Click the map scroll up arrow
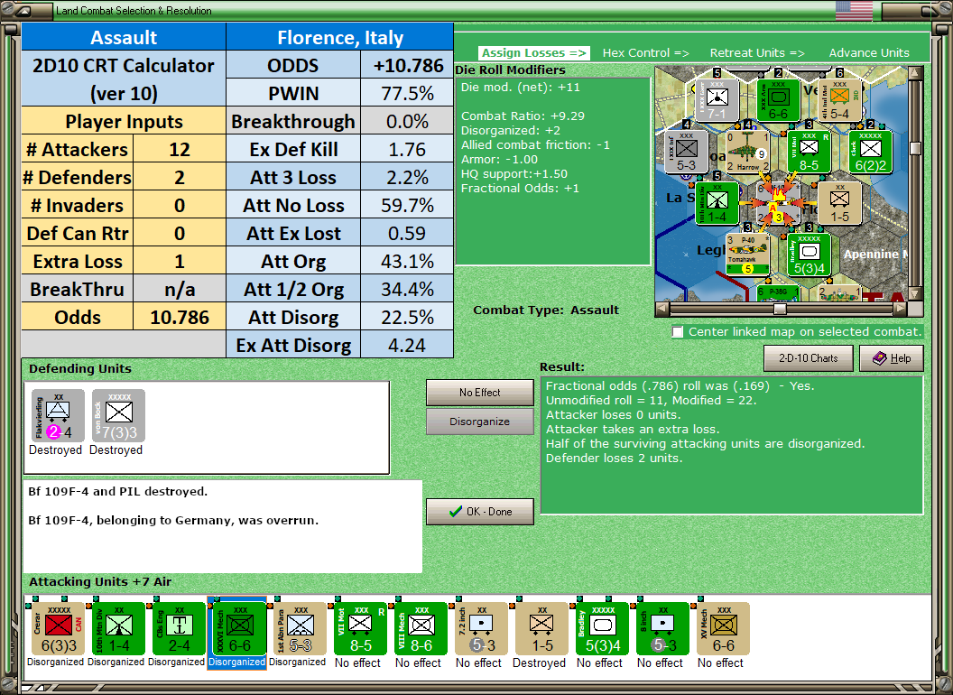Image resolution: width=953 pixels, height=695 pixels. click(x=915, y=73)
